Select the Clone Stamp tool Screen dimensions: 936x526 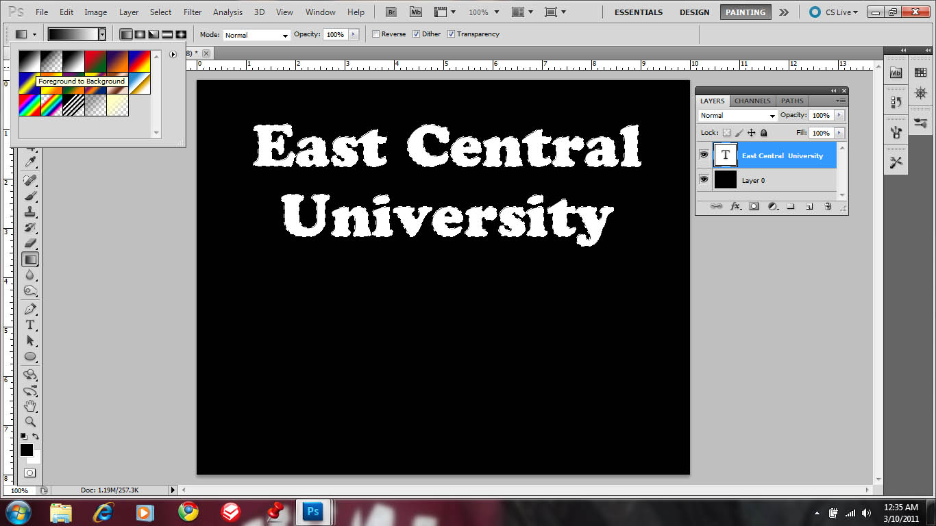[x=30, y=212]
